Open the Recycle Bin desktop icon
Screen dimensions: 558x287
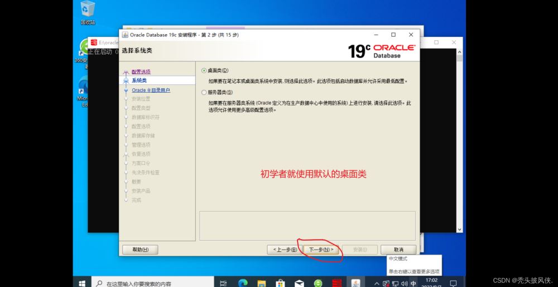(x=88, y=12)
